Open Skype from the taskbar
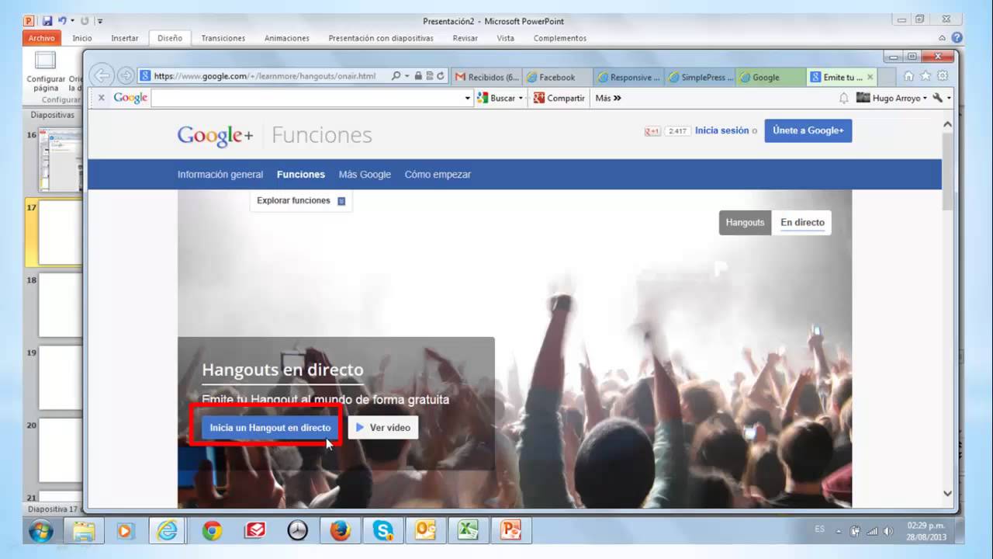993x559 pixels. point(383,531)
